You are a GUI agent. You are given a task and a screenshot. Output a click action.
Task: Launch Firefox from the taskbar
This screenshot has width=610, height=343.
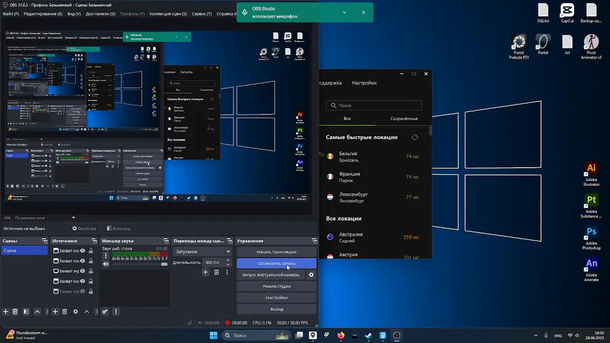tap(341, 336)
